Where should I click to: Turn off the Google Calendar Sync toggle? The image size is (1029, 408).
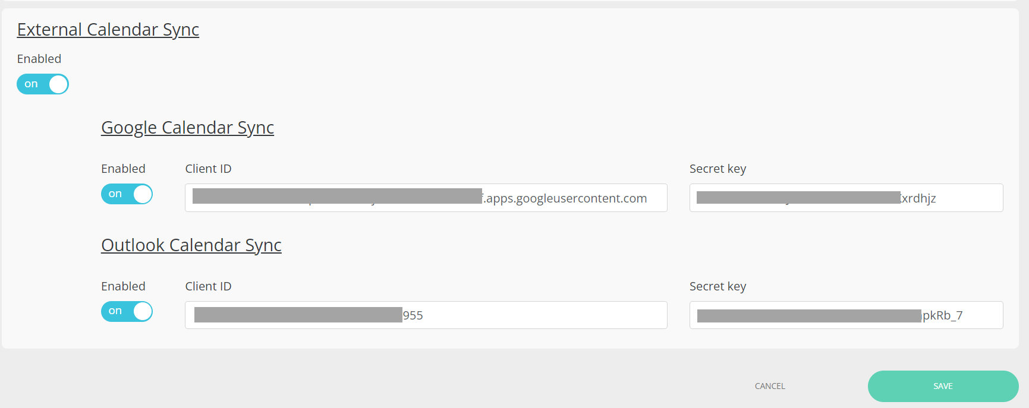[127, 194]
